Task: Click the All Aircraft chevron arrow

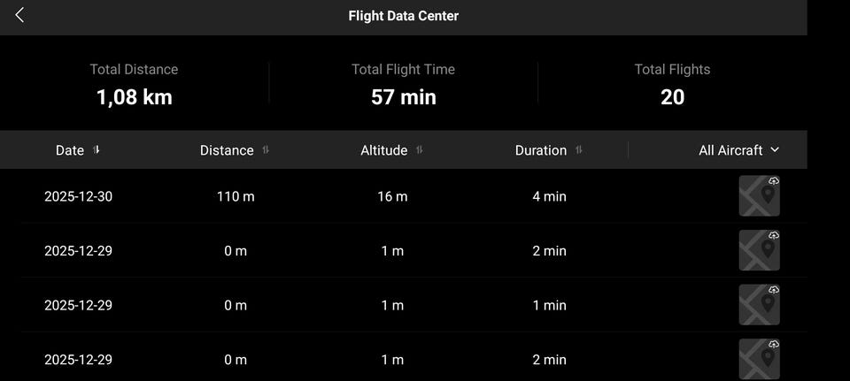Action: [775, 149]
